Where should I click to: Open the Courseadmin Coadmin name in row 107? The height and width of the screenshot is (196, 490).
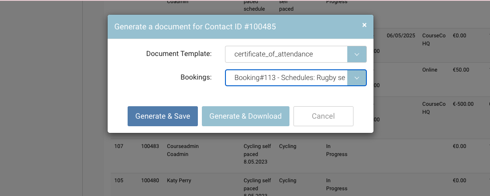183,150
